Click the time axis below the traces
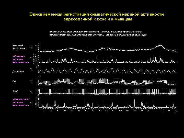The width and height of the screenshot is (184, 138). (x=108, y=110)
